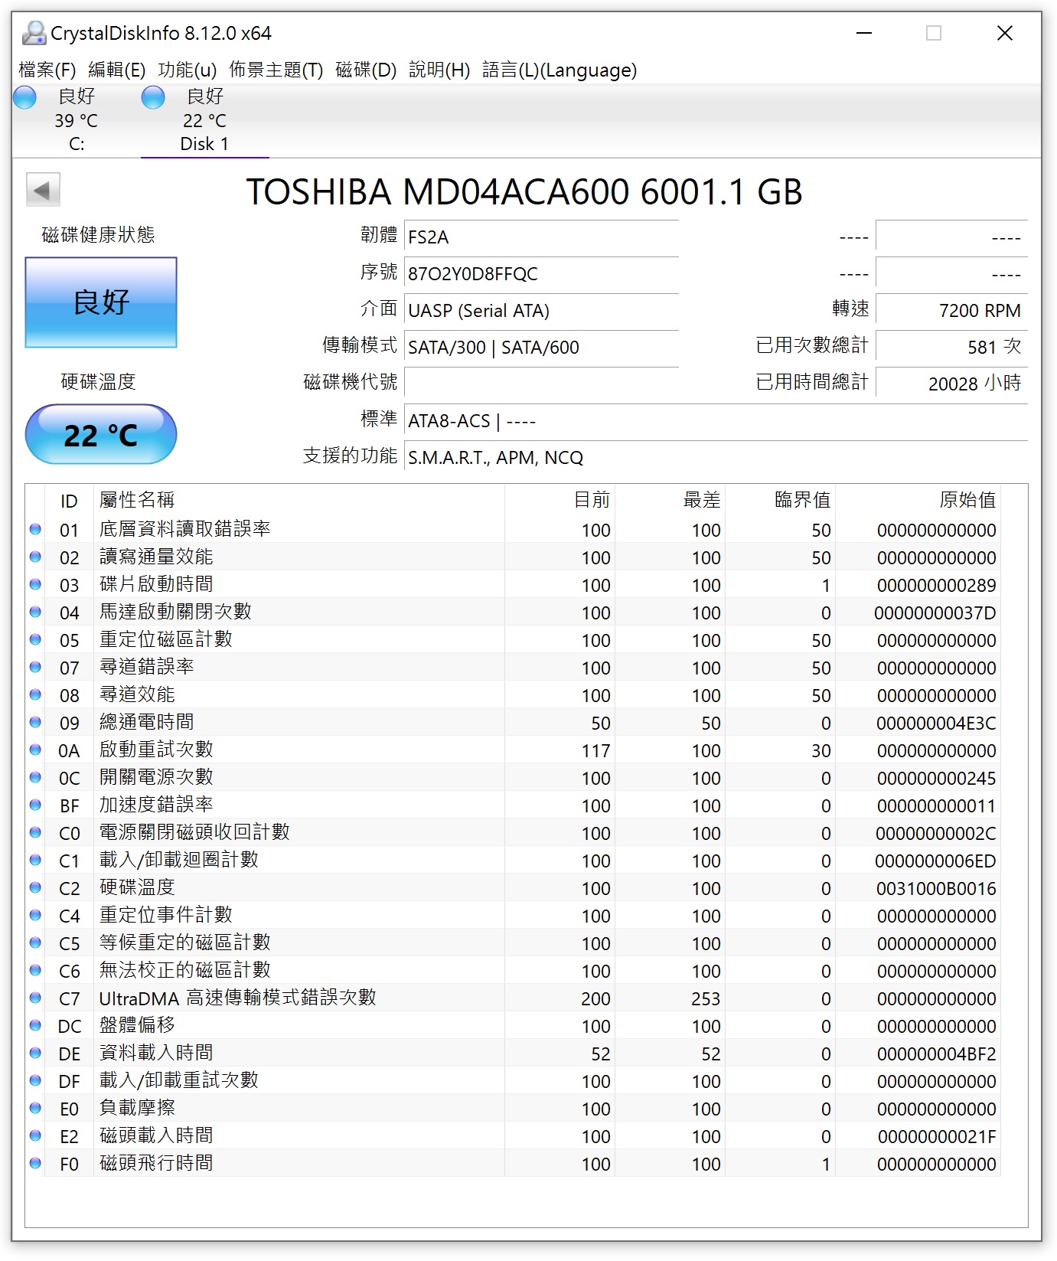Screen dimensions: 1057x1261
Task: Select the 載入/卸載重試次數 attribute row
Action: 514,1080
